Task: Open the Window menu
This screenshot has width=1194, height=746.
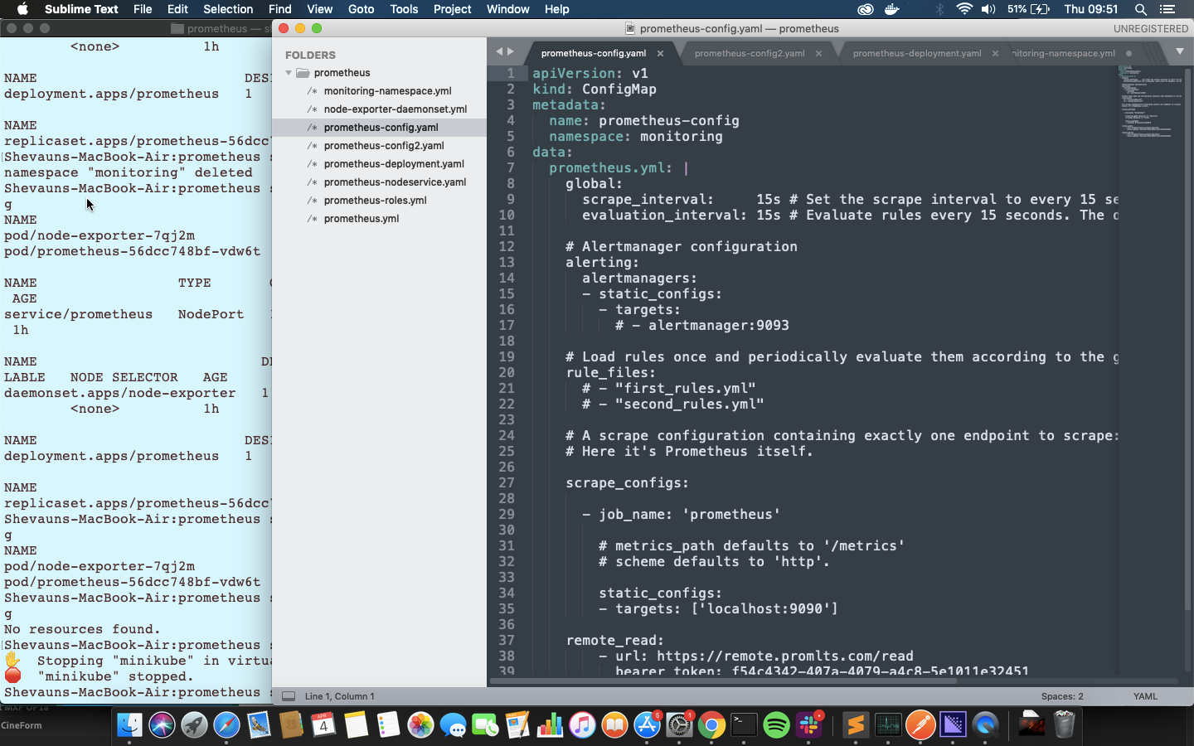Action: pos(507,9)
